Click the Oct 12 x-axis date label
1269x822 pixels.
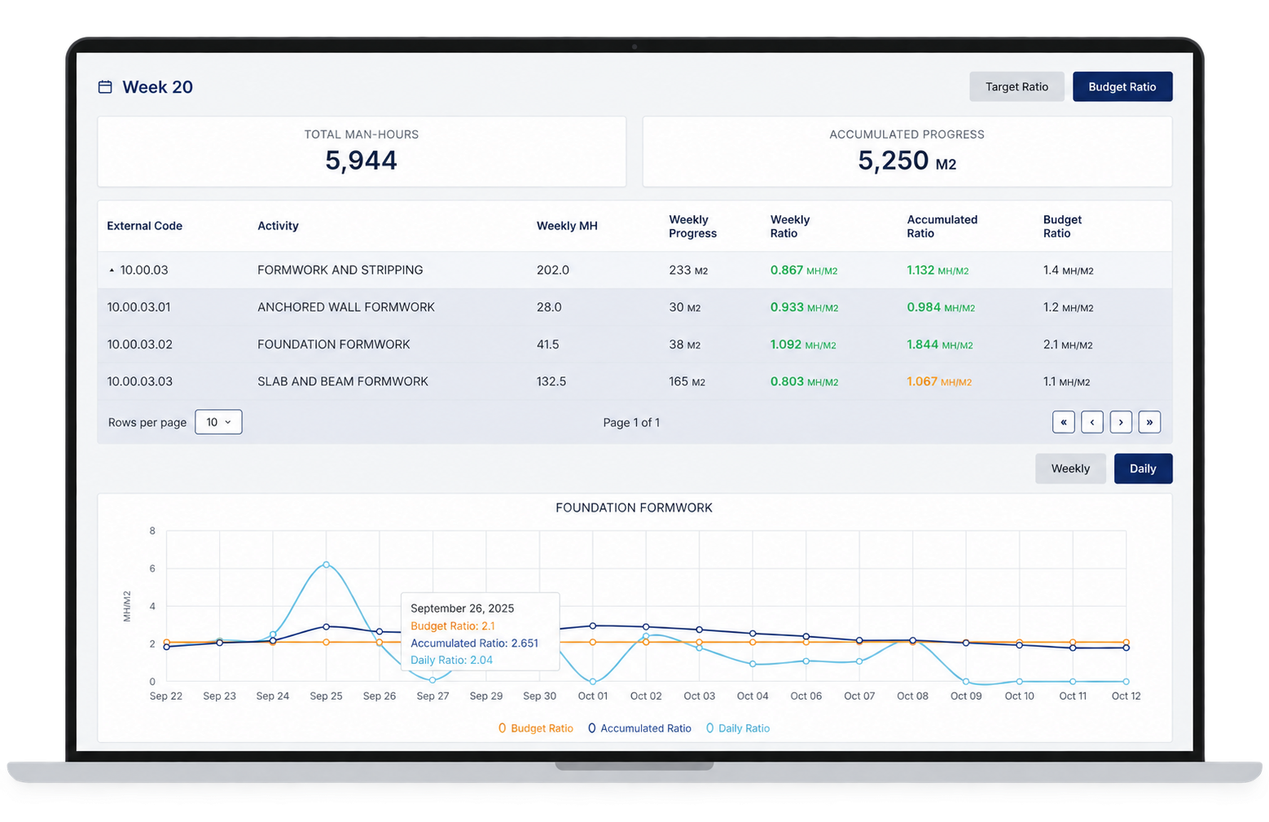1126,696
